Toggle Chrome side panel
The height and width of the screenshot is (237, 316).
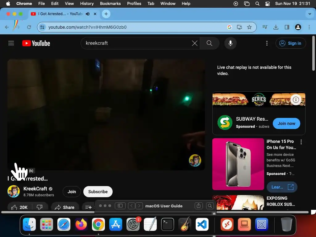pyautogui.click(x=287, y=27)
